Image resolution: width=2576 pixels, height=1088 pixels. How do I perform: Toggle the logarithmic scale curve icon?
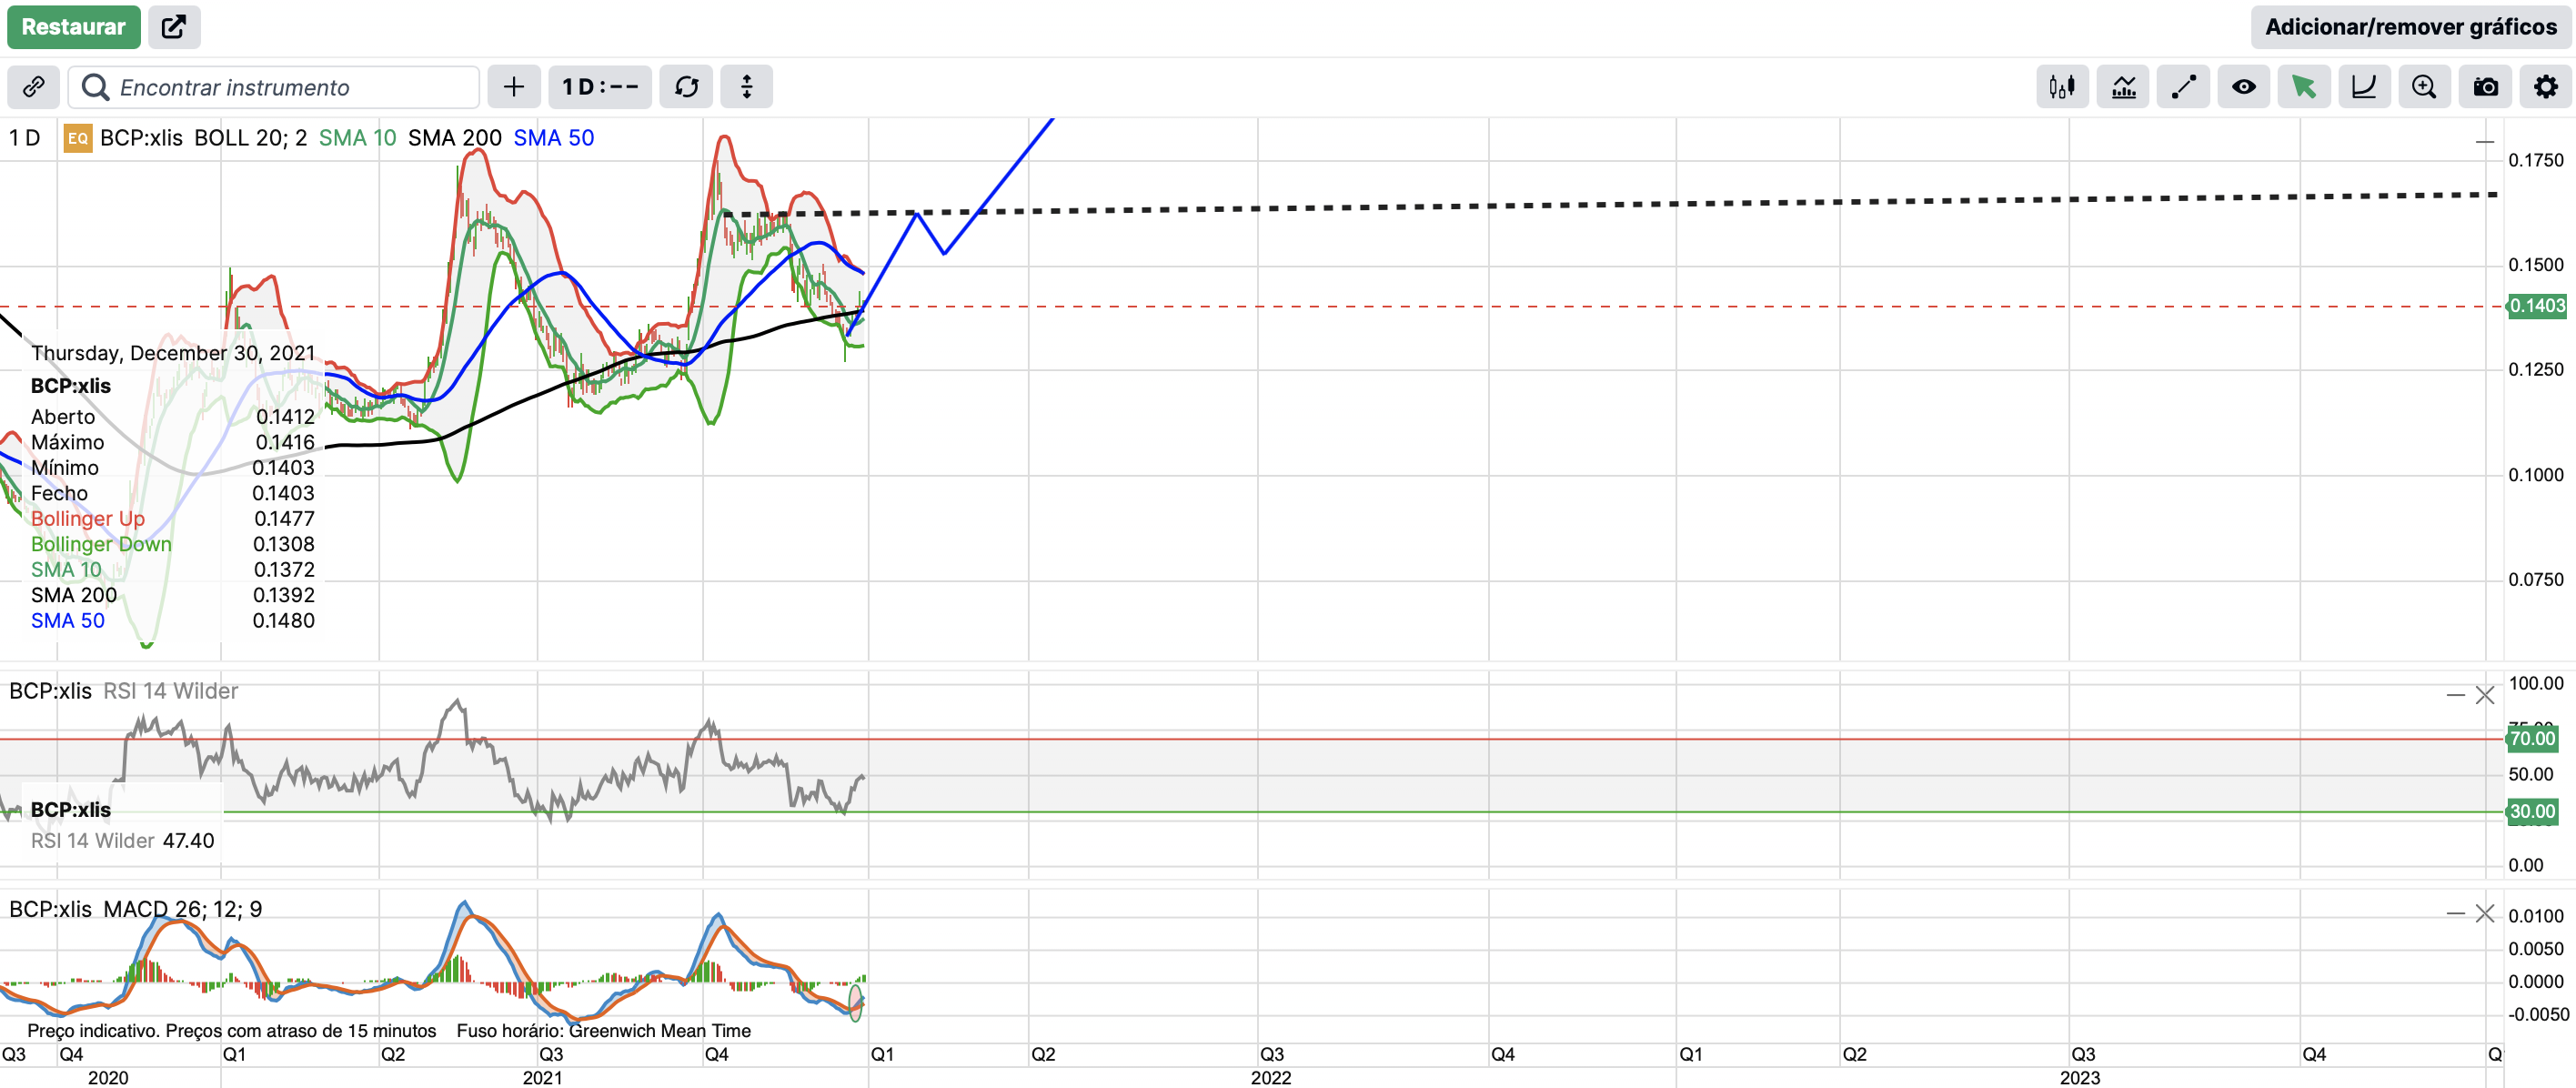pyautogui.click(x=2363, y=87)
